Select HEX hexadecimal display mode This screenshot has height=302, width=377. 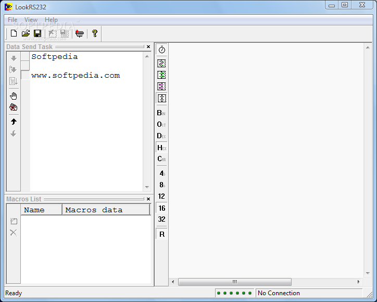(x=161, y=148)
